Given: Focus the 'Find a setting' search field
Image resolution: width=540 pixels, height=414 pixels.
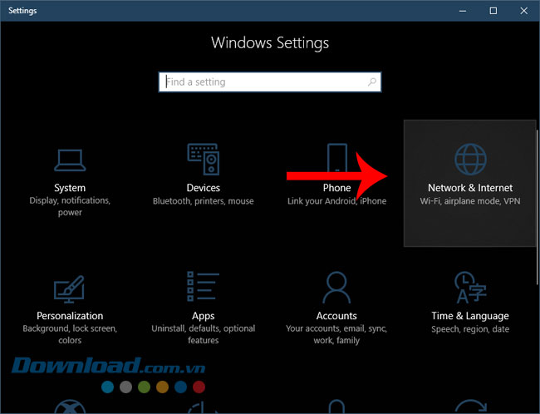Looking at the screenshot, I should pyautogui.click(x=262, y=82).
